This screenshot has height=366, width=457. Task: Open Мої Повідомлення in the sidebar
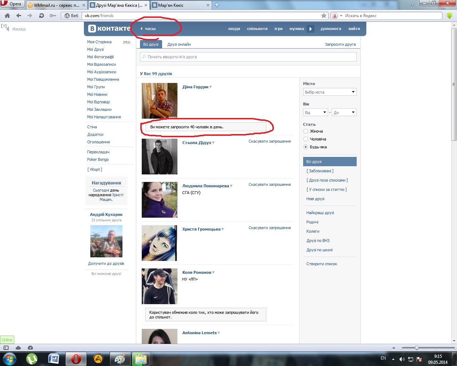103,79
